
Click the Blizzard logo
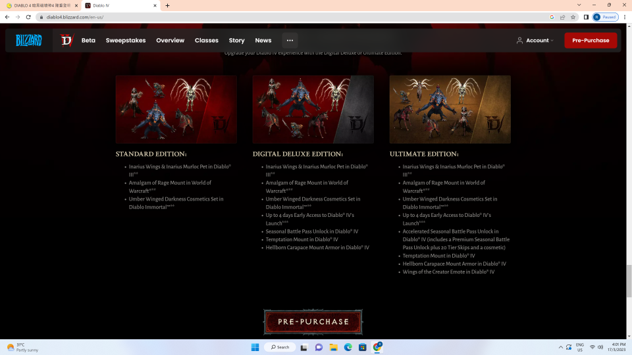pos(28,40)
